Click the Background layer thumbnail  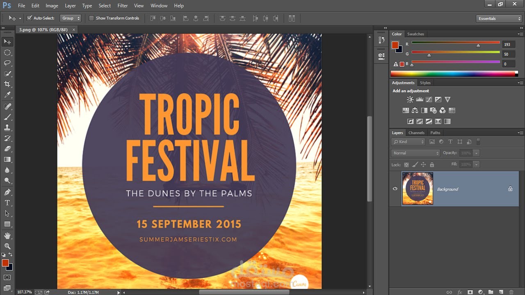(x=418, y=188)
